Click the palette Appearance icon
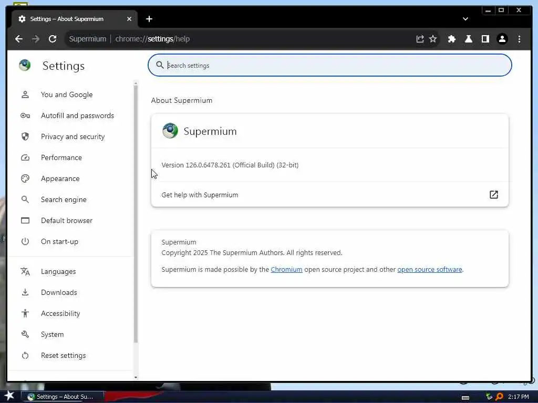 tap(25, 178)
